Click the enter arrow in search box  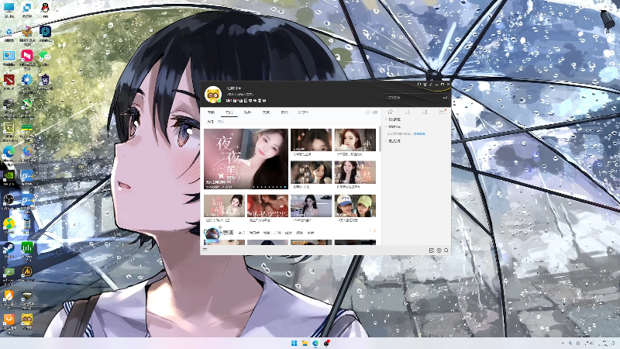click(x=444, y=98)
